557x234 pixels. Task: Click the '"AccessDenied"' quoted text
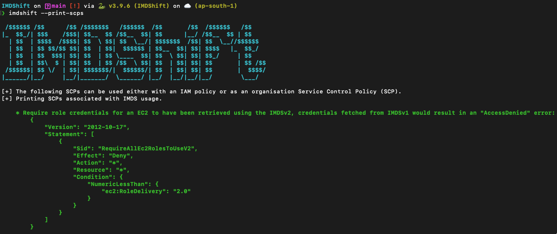(505, 113)
